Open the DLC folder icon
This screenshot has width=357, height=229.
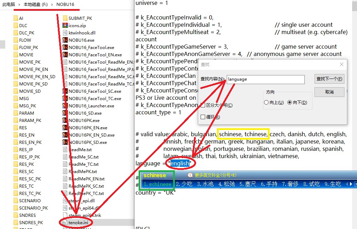coord(16,25)
